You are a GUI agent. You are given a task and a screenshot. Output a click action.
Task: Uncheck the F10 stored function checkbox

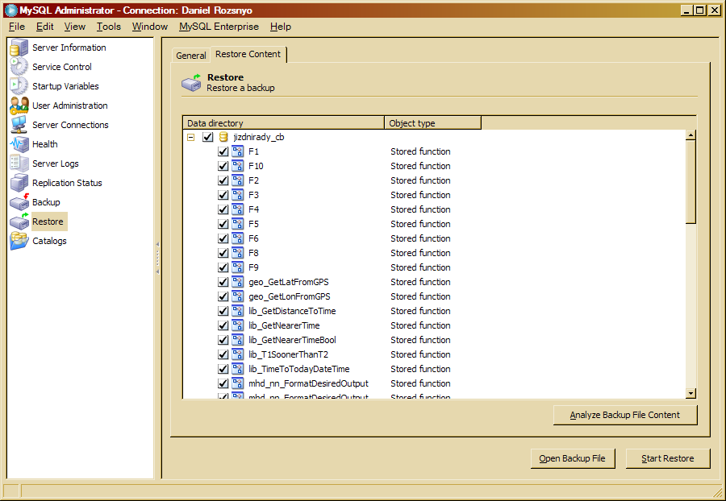click(x=223, y=166)
